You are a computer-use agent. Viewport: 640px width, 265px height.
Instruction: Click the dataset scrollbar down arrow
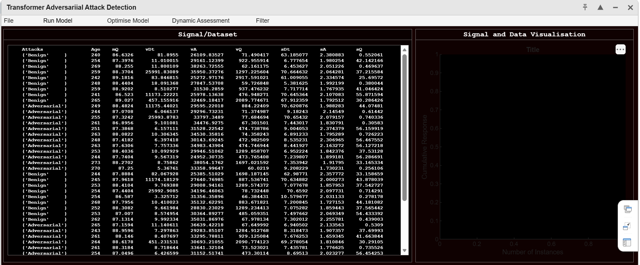point(404,250)
